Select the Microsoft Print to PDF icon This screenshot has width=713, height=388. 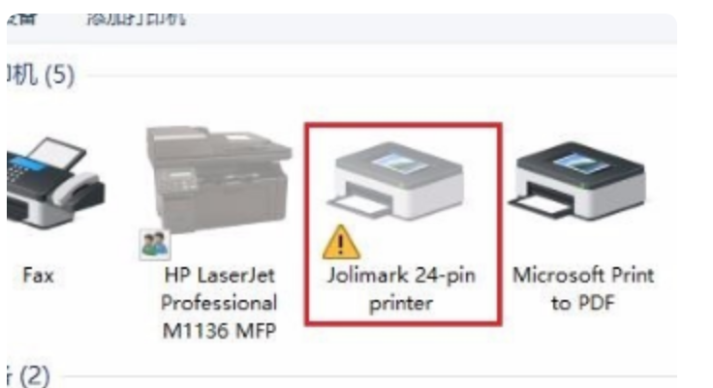coord(576,181)
